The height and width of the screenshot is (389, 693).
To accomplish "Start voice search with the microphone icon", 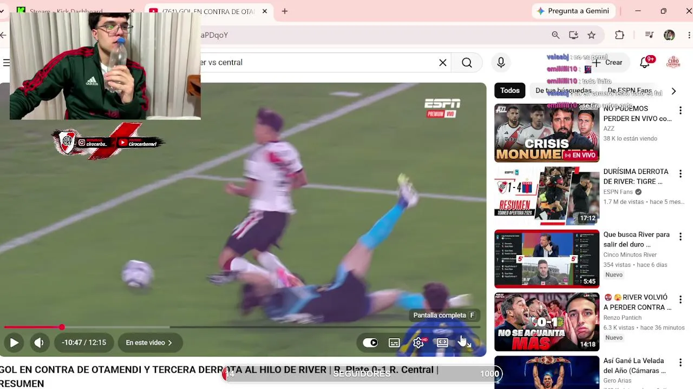I will (501, 63).
